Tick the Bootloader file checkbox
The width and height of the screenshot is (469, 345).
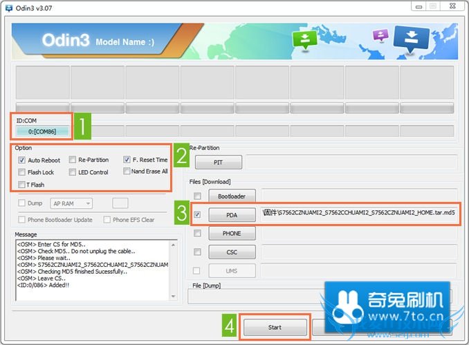tap(197, 196)
